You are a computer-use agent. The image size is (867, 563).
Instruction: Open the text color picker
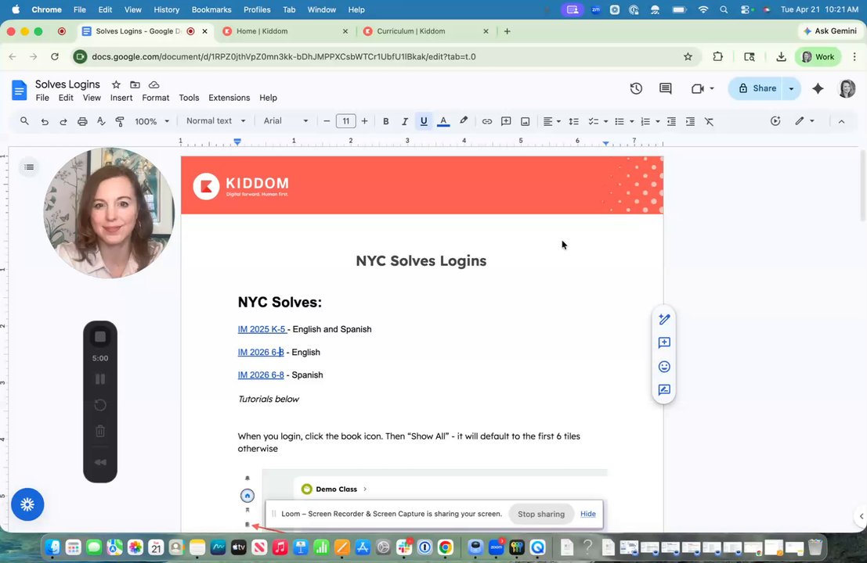[x=443, y=121]
